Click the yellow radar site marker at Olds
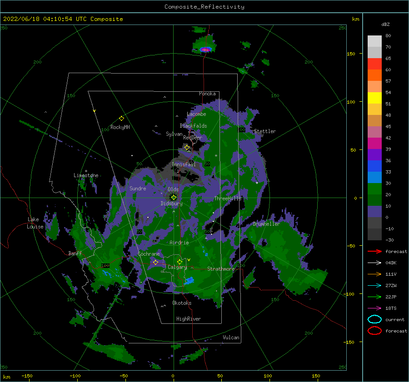The image size is (409, 382). 174,198
